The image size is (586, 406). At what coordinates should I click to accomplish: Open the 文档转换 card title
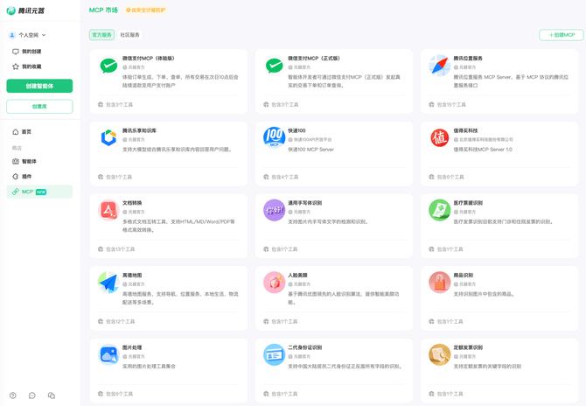tap(132, 203)
